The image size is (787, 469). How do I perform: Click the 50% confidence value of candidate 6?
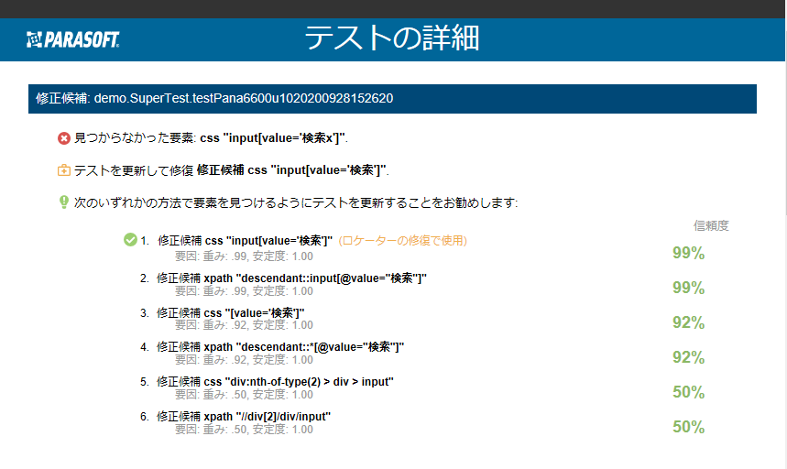click(x=689, y=427)
